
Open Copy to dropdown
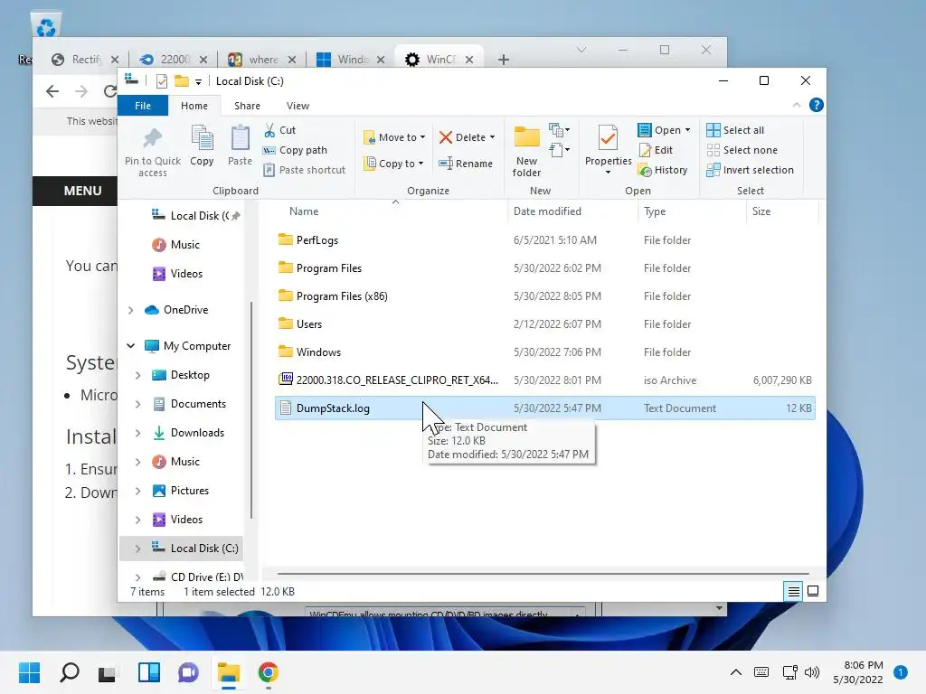point(394,164)
